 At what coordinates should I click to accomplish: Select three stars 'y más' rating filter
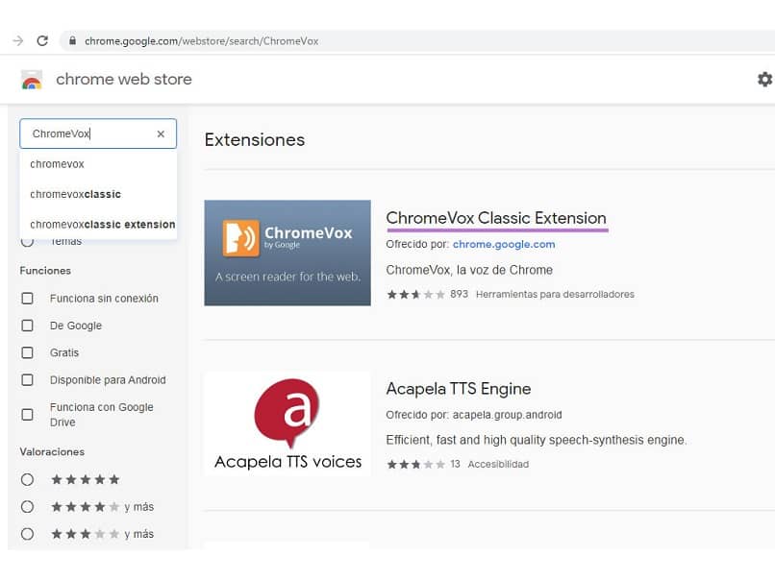[28, 534]
